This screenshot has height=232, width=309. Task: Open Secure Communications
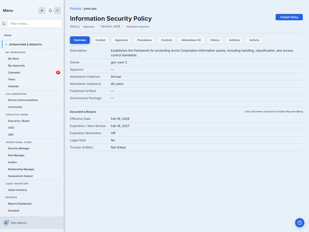coord(23,100)
